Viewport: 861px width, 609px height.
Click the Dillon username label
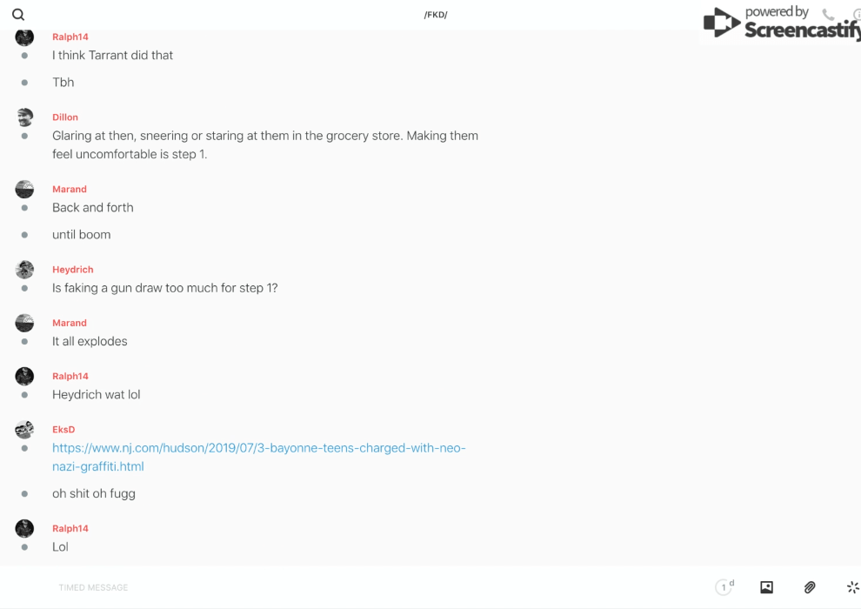coord(65,117)
